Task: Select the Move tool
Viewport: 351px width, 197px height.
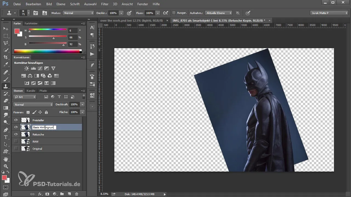Action: tap(6, 28)
